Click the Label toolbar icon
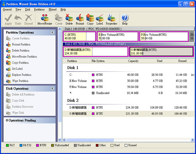The width and height of the screenshot is (196, 154). (x=100, y=18)
